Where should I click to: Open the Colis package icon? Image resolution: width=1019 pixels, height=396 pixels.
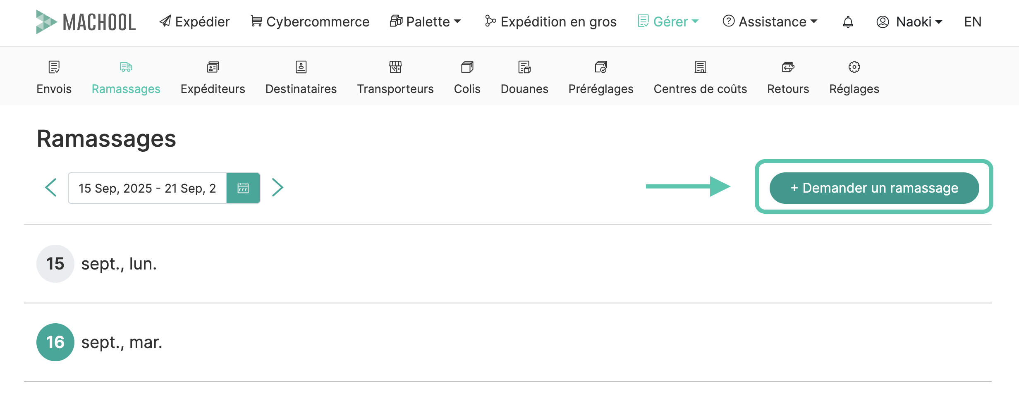pyautogui.click(x=467, y=67)
